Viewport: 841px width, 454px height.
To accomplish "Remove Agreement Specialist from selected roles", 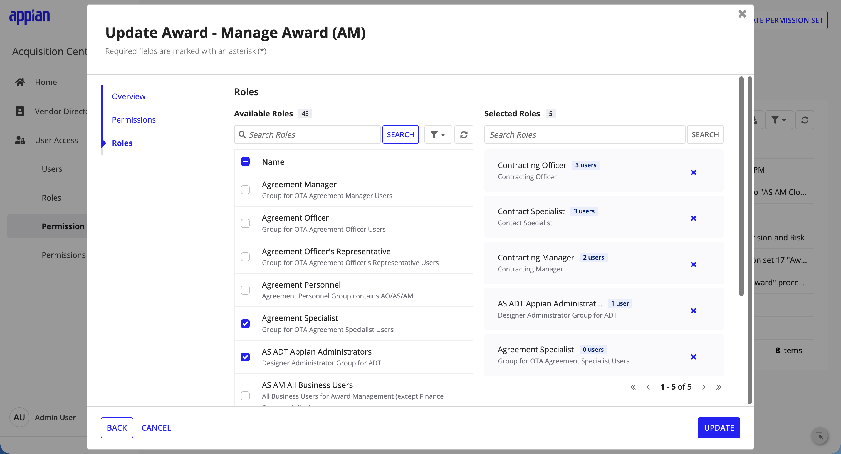I will pos(693,357).
